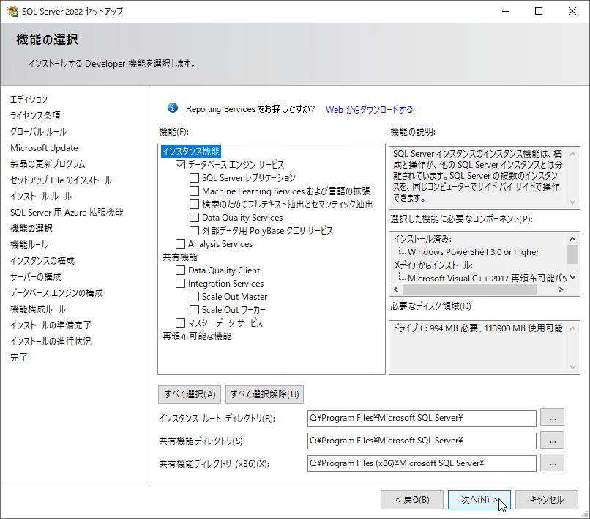
Task: Click the キャンセル button
Action: click(x=546, y=500)
